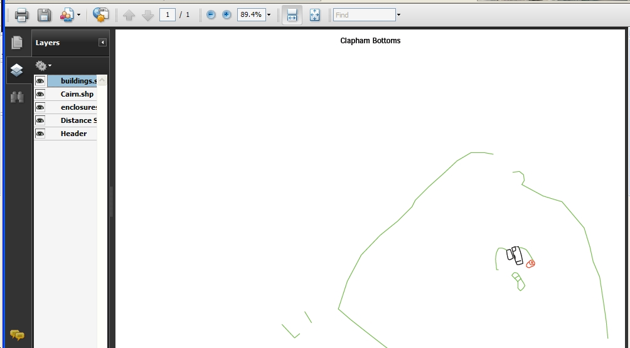Click the zoom out minus button
The height and width of the screenshot is (348, 630).
pyautogui.click(x=211, y=15)
